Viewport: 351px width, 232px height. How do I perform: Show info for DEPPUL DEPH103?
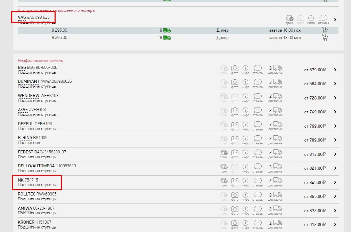click(x=245, y=126)
